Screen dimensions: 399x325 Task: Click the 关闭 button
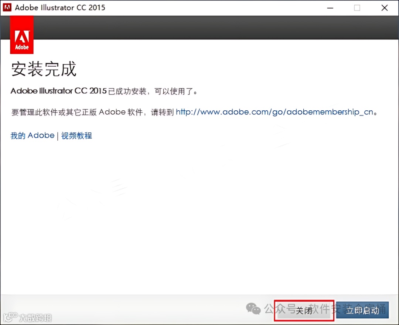[304, 310]
